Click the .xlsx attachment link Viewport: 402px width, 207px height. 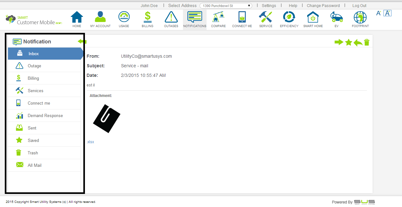(90, 142)
